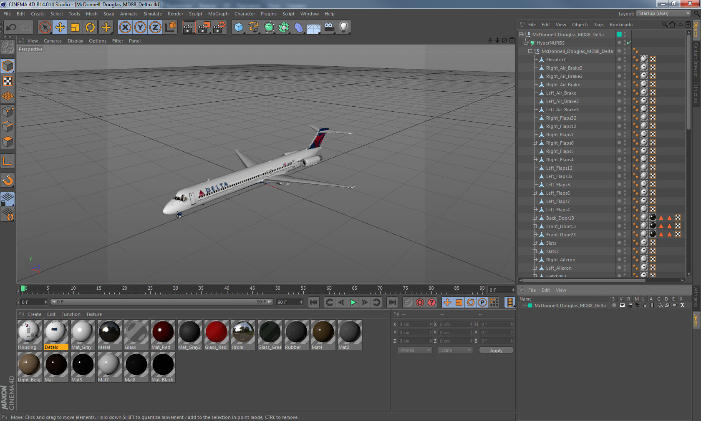Open the Sculpt menu

coord(195,14)
